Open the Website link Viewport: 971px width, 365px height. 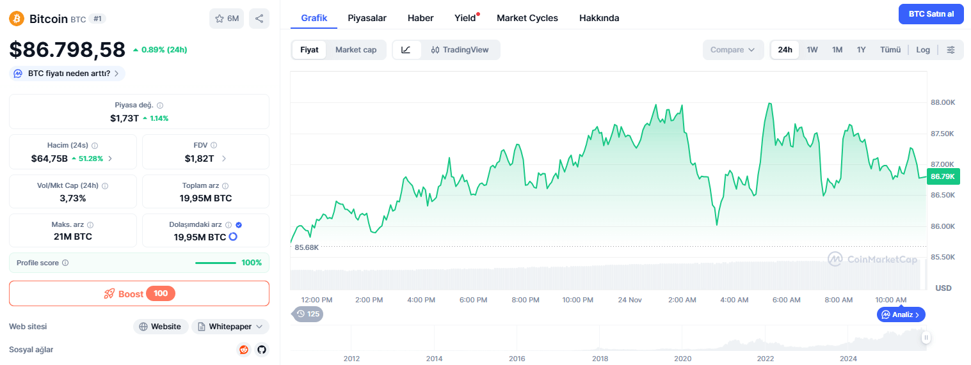coord(161,327)
